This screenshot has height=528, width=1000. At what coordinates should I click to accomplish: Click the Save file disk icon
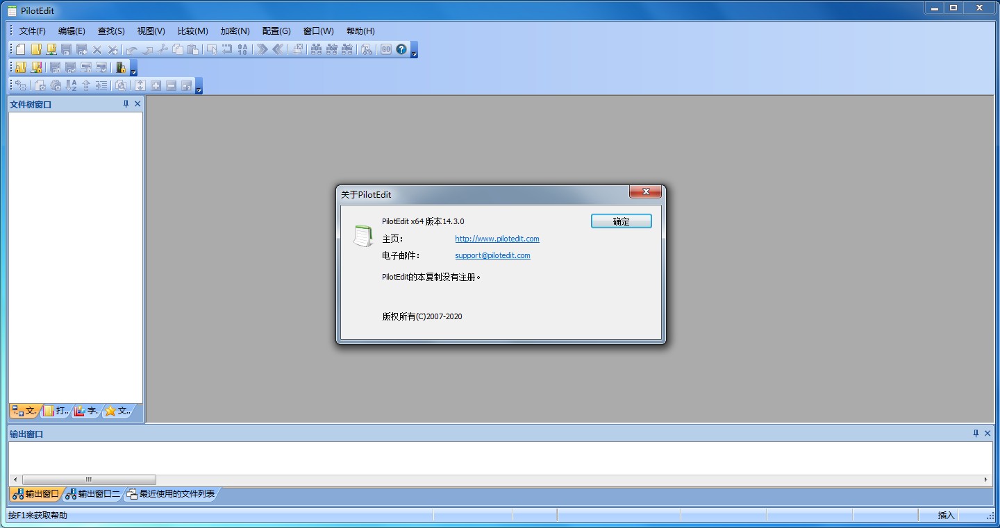pos(65,50)
